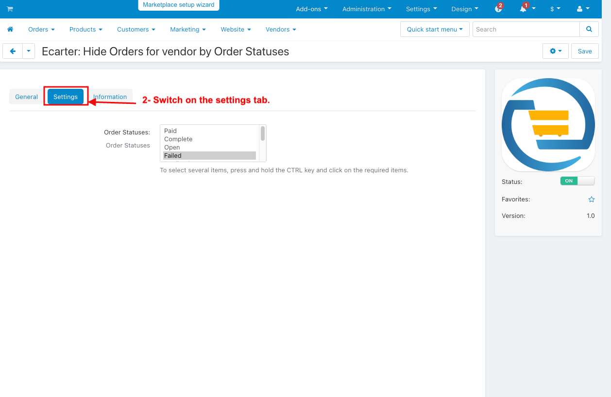Click the back arrow button
Image resolution: width=611 pixels, height=397 pixels.
pyautogui.click(x=13, y=51)
